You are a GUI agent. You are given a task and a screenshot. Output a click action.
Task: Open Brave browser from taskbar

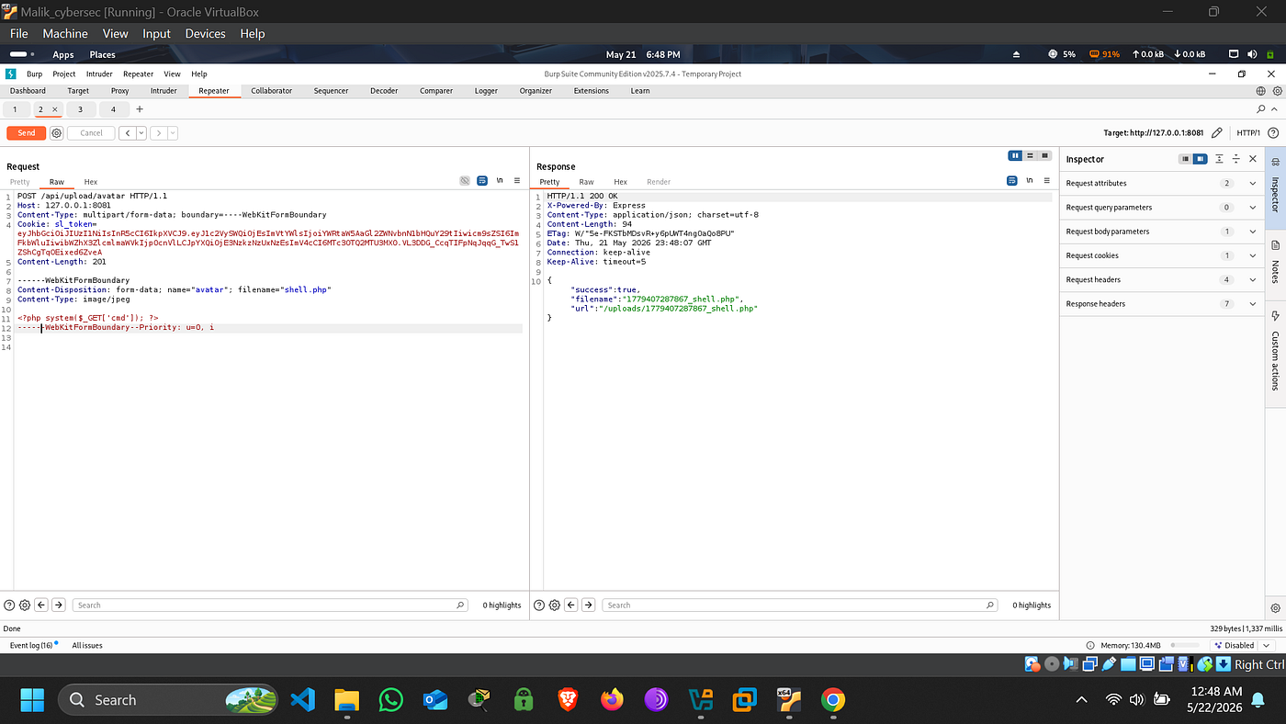tap(568, 700)
